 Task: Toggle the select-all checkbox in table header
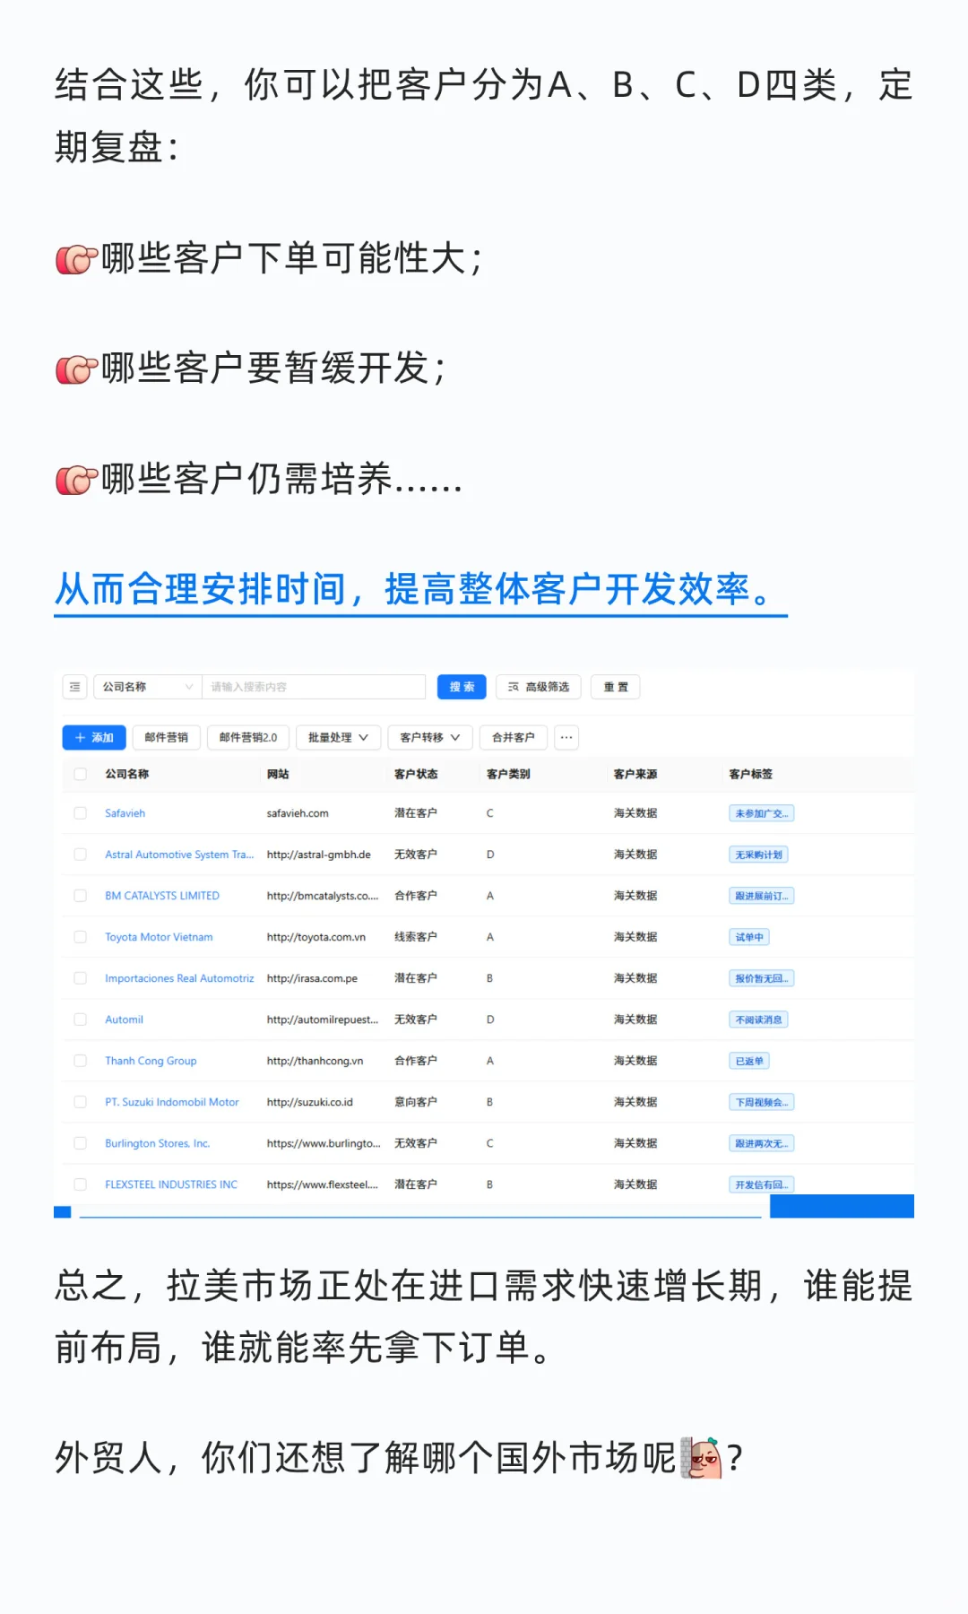81,774
